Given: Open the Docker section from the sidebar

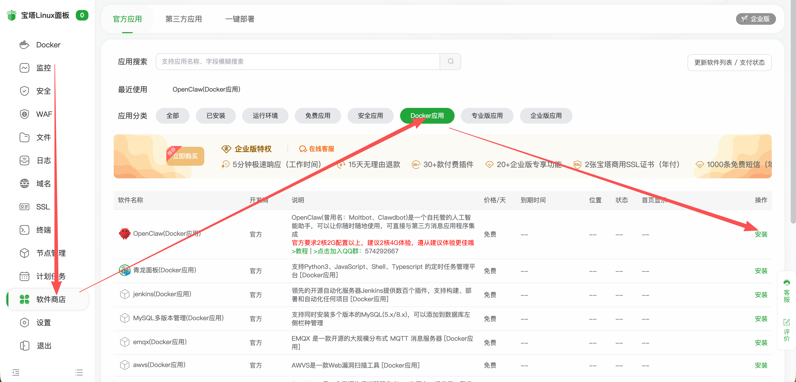Looking at the screenshot, I should click(x=48, y=44).
